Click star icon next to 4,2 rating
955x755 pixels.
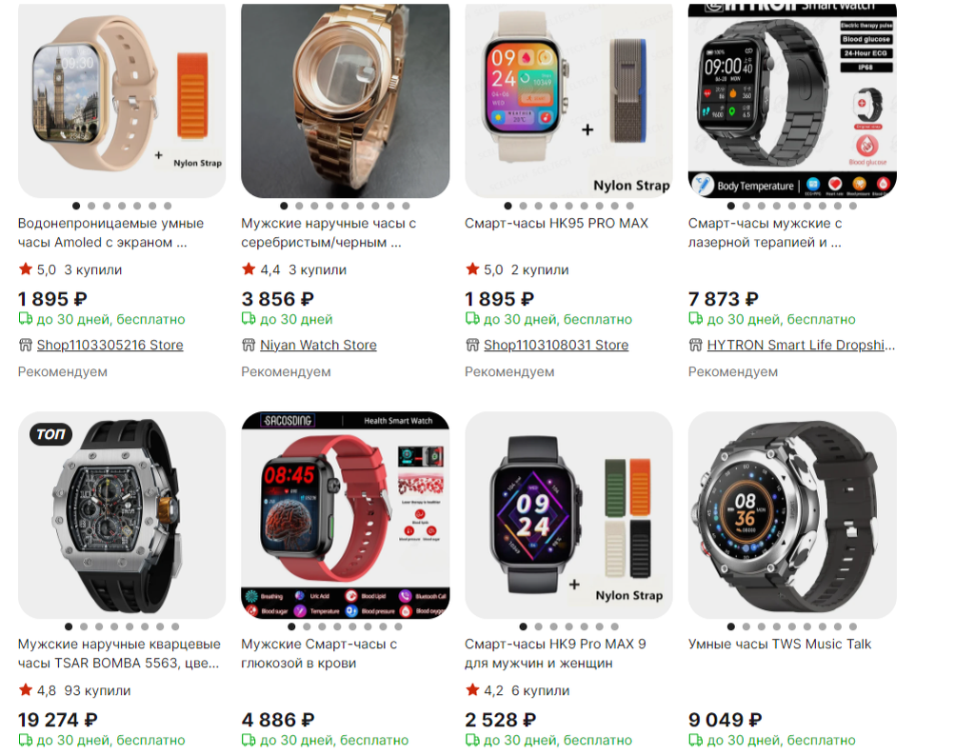(x=472, y=690)
